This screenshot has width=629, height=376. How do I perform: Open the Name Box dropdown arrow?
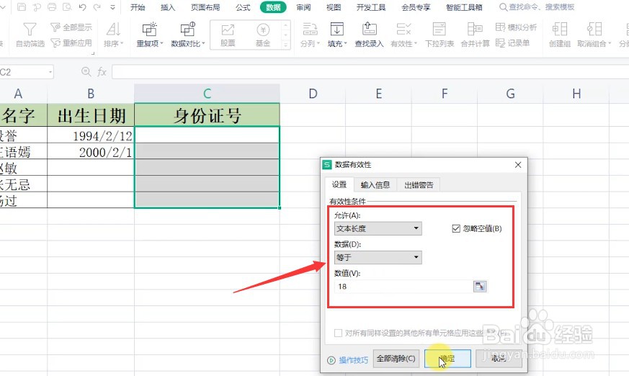pyautogui.click(x=50, y=72)
